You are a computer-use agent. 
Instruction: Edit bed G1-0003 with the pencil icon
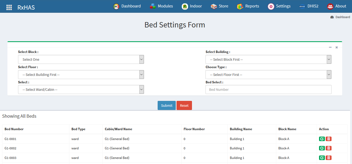(x=322, y=158)
